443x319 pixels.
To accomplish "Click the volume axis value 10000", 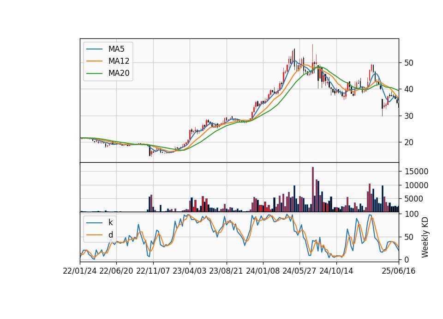I will (416, 185).
